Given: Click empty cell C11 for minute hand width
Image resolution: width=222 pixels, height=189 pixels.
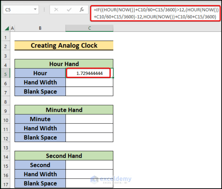Looking at the screenshot, I should point(89,128).
